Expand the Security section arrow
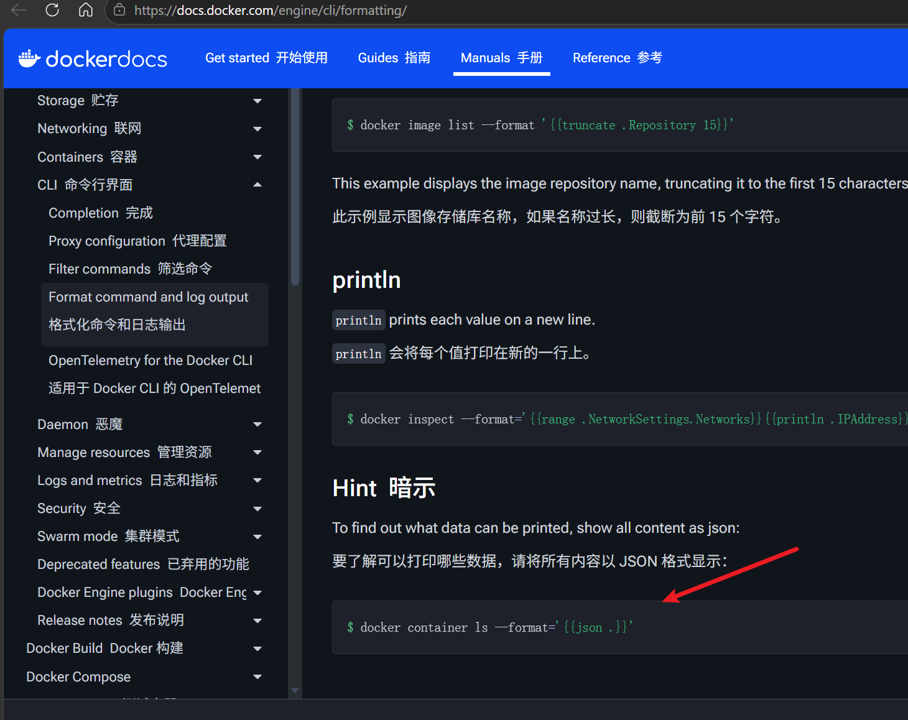The width and height of the screenshot is (908, 720). [257, 509]
